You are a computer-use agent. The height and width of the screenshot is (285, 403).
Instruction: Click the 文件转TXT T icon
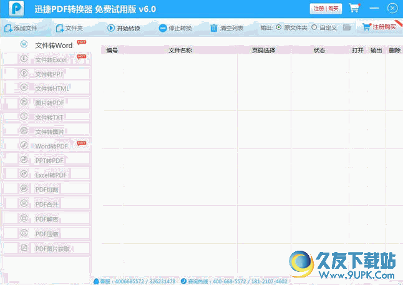[24, 117]
